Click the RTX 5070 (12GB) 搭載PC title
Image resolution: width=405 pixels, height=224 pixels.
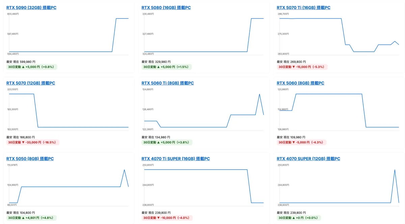pyautogui.click(x=30, y=83)
